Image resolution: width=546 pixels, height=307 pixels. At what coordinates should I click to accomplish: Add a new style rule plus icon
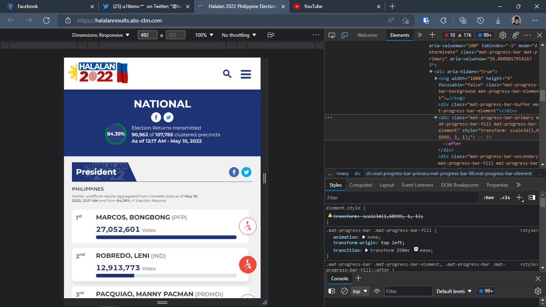[x=519, y=197]
